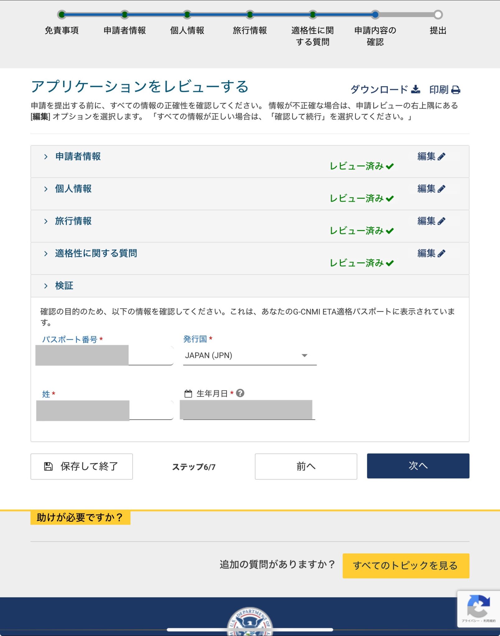
Task: Click the 次へ button
Action: pyautogui.click(x=418, y=466)
